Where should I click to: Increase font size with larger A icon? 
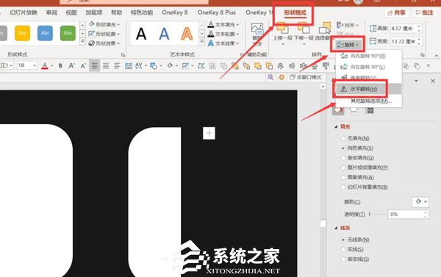pos(71,66)
